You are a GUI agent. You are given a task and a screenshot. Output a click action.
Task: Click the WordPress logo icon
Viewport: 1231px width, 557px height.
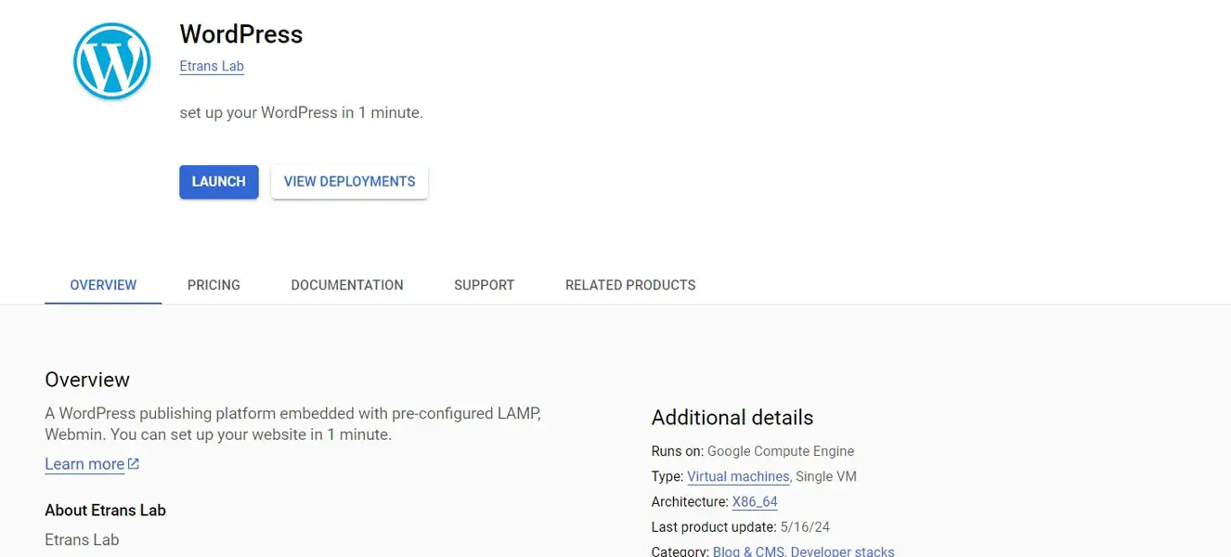(111, 61)
